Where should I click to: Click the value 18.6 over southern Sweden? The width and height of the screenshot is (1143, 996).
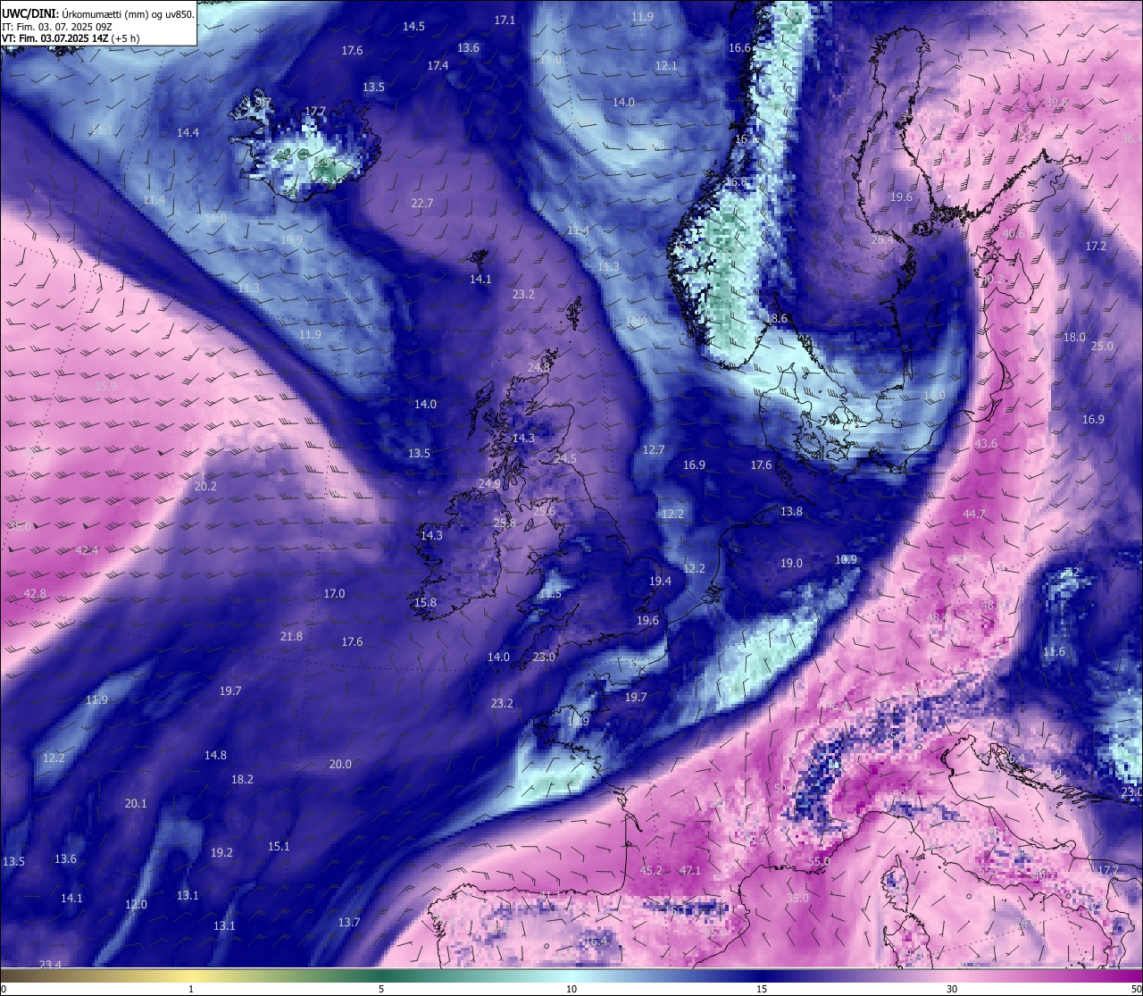point(777,318)
